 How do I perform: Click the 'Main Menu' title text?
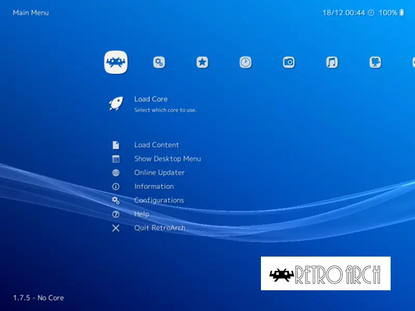31,12
